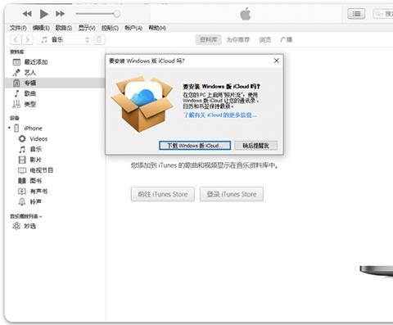This screenshot has height=325, width=393.
Task: Click the 电视节目 TV icon
Action: click(x=22, y=170)
